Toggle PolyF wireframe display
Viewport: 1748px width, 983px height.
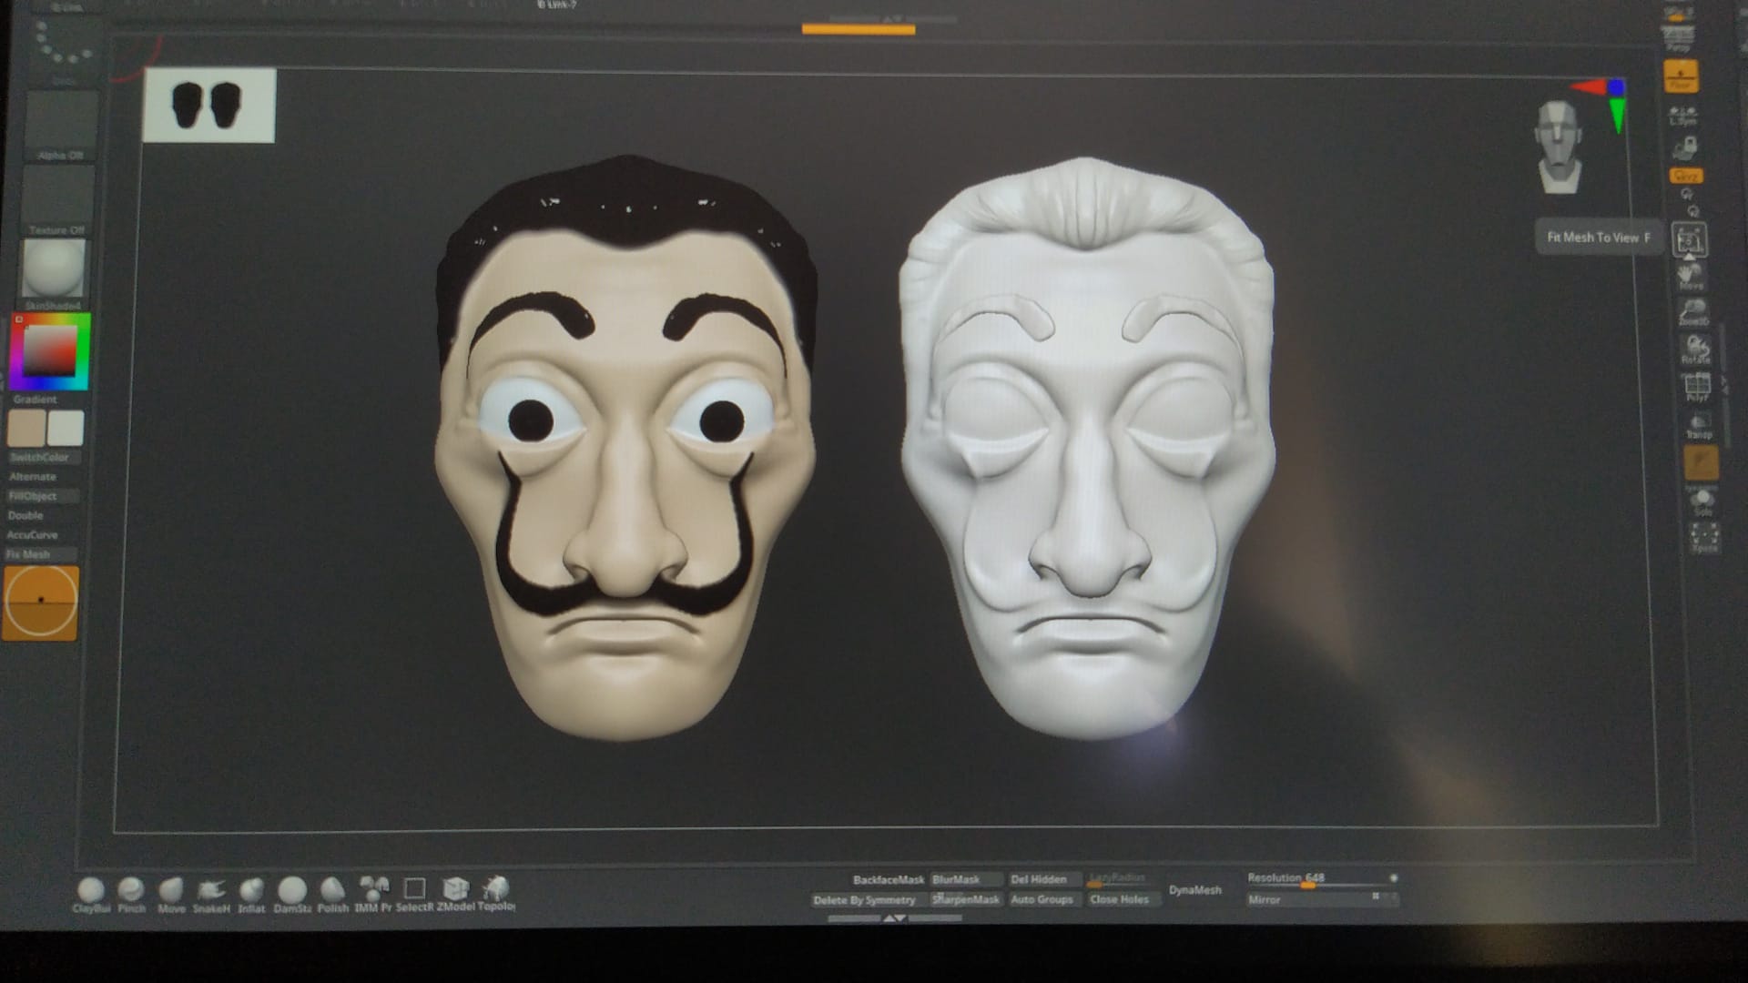coord(1697,389)
